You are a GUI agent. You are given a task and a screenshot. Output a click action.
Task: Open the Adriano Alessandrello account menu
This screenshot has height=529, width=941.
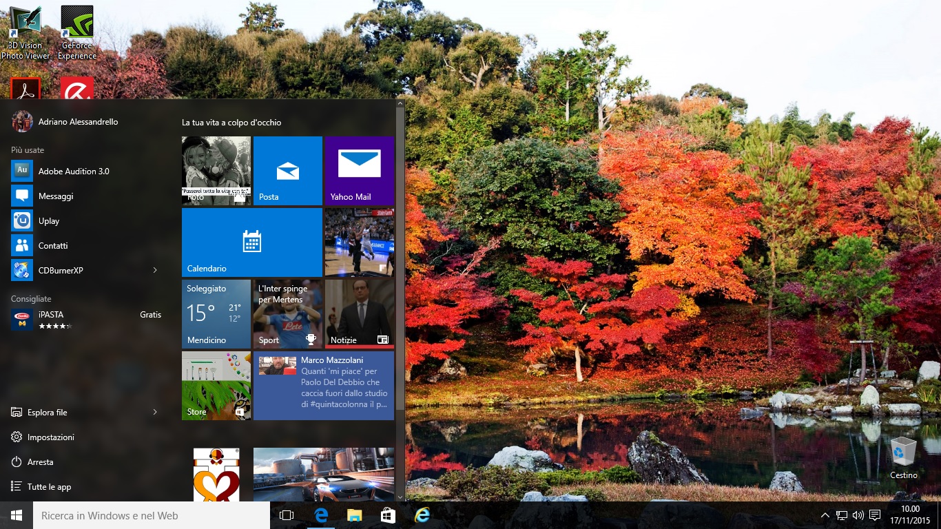pos(65,121)
